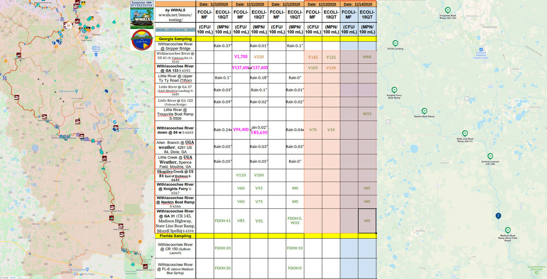
Task: Select the V130 cell
Action: (331, 68)
